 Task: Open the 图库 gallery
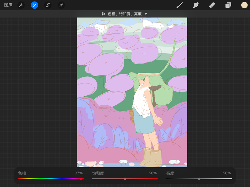coord(8,5)
